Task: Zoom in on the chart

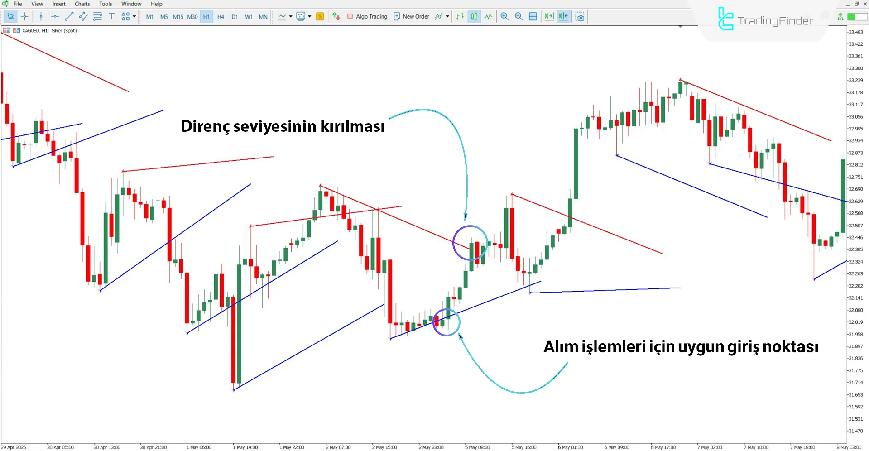Action: pyautogui.click(x=504, y=17)
